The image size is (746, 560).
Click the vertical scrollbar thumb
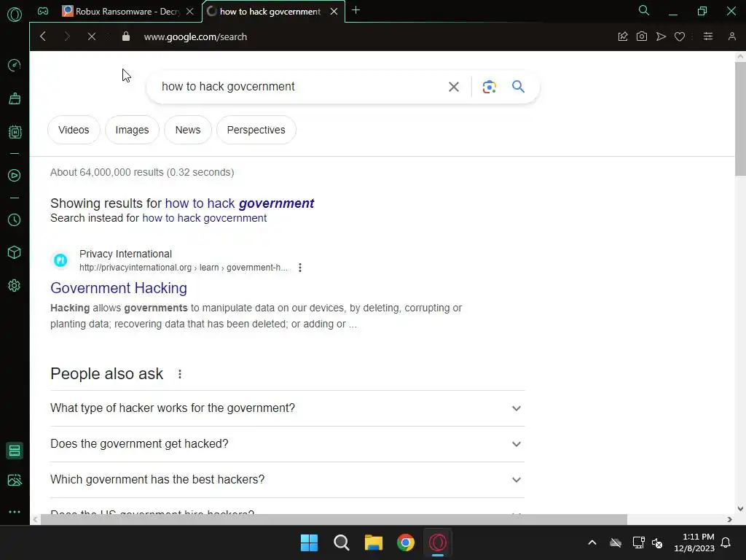click(x=740, y=118)
